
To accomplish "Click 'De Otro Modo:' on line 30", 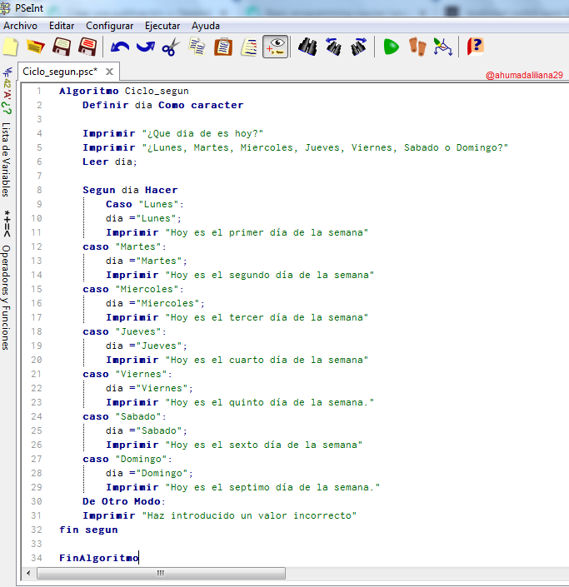I will click(x=123, y=501).
